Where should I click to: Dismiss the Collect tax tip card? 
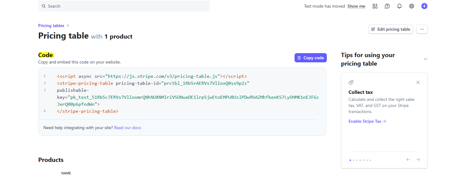[418, 82]
